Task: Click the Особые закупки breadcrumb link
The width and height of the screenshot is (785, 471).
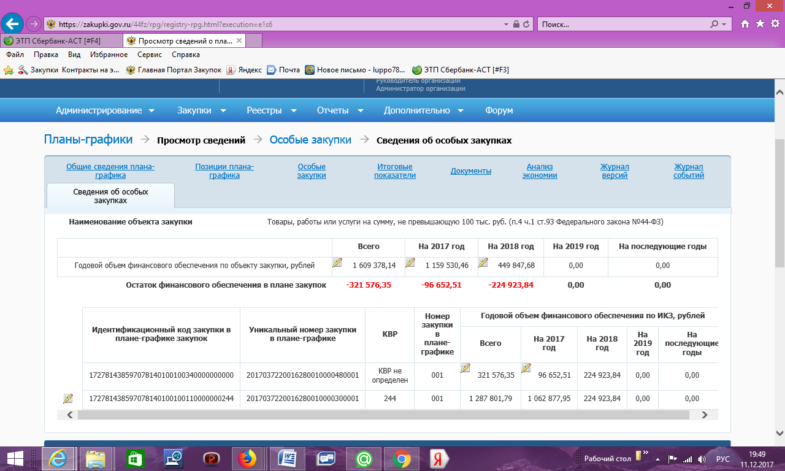Action: pos(310,140)
